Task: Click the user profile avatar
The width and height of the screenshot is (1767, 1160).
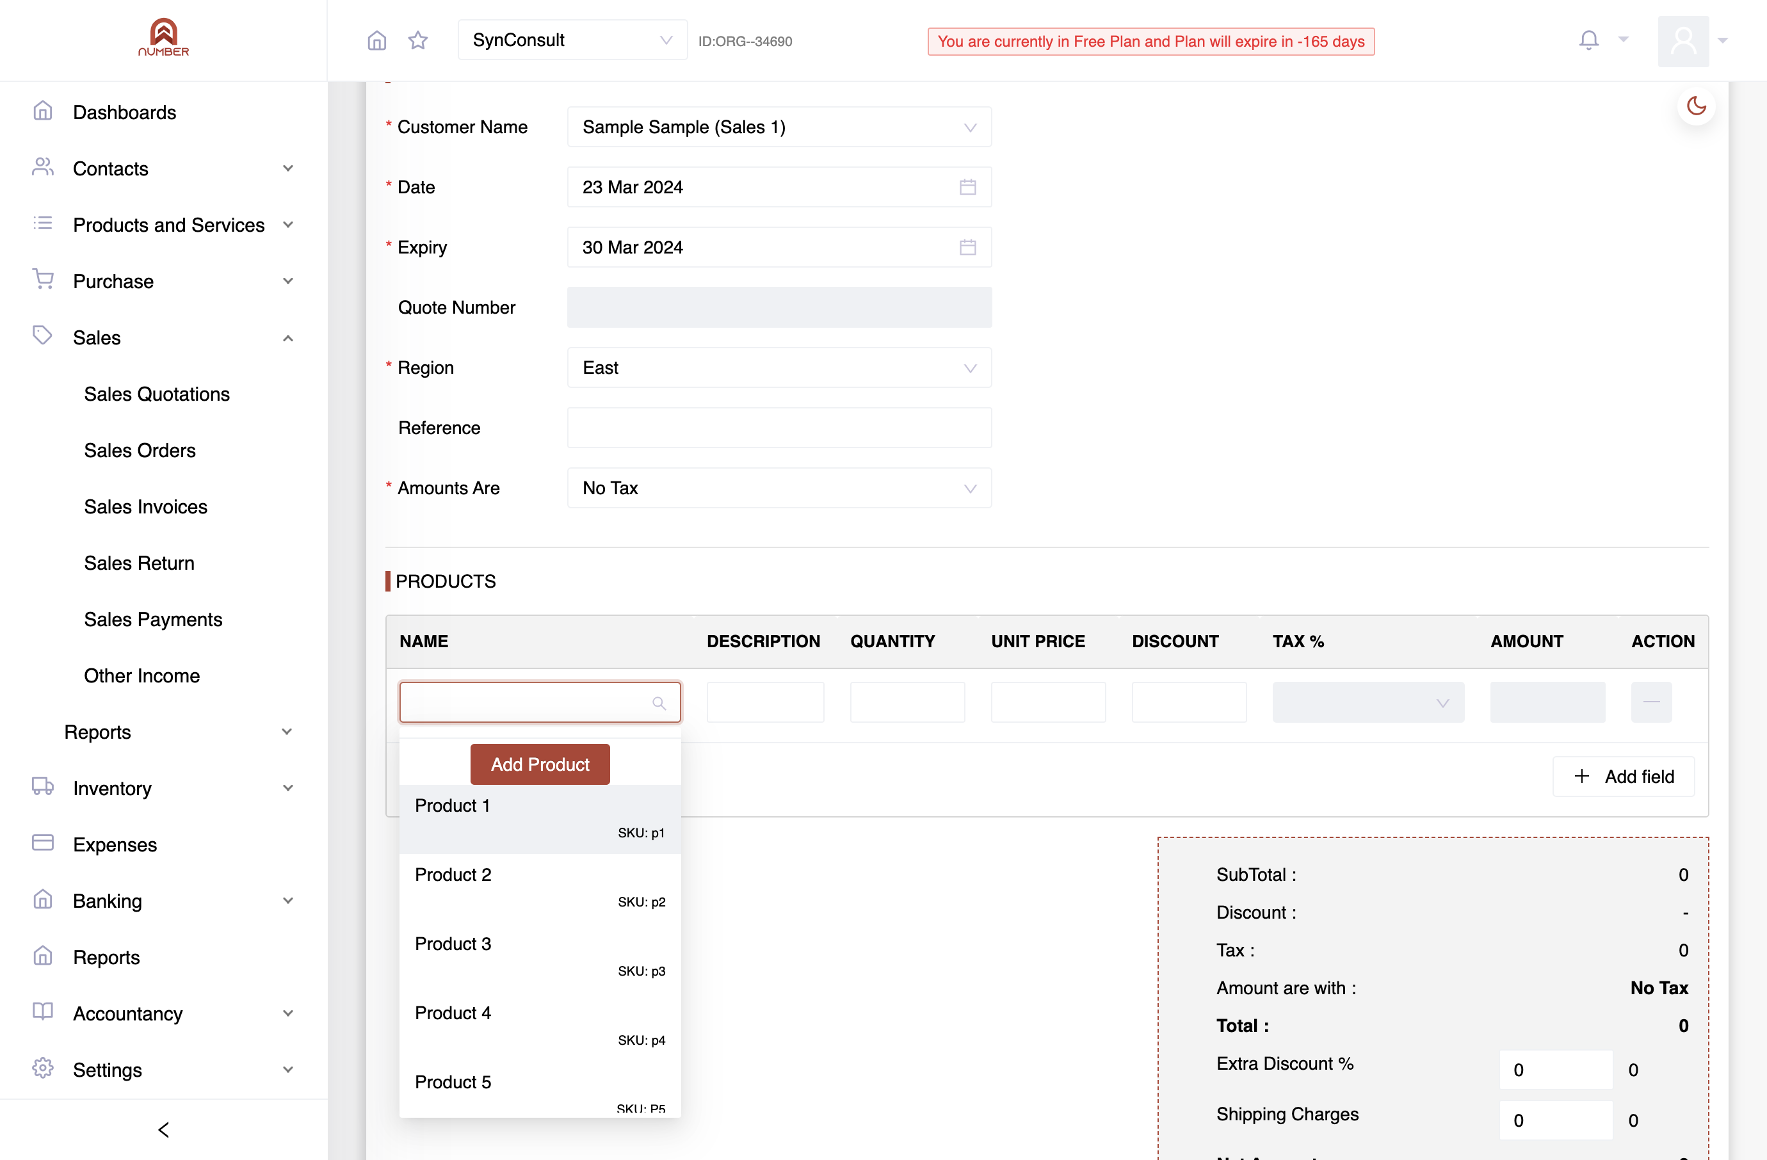Action: [1683, 41]
